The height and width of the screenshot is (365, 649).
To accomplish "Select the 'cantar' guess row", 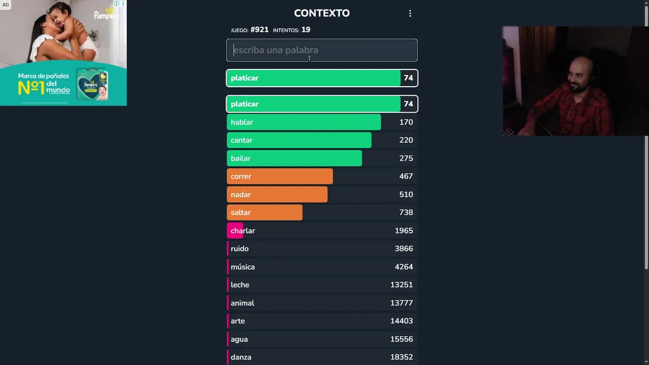I will coord(322,140).
